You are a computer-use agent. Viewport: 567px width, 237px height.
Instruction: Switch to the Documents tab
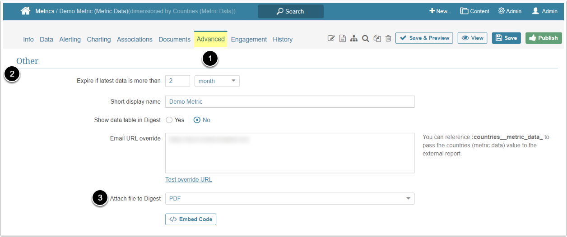pyautogui.click(x=174, y=39)
